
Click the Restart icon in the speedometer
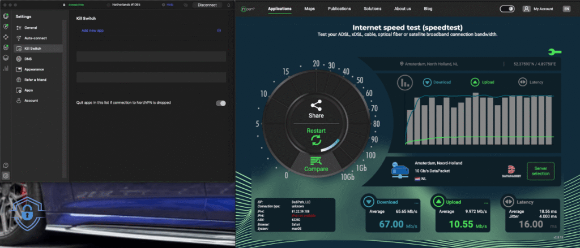click(x=316, y=140)
